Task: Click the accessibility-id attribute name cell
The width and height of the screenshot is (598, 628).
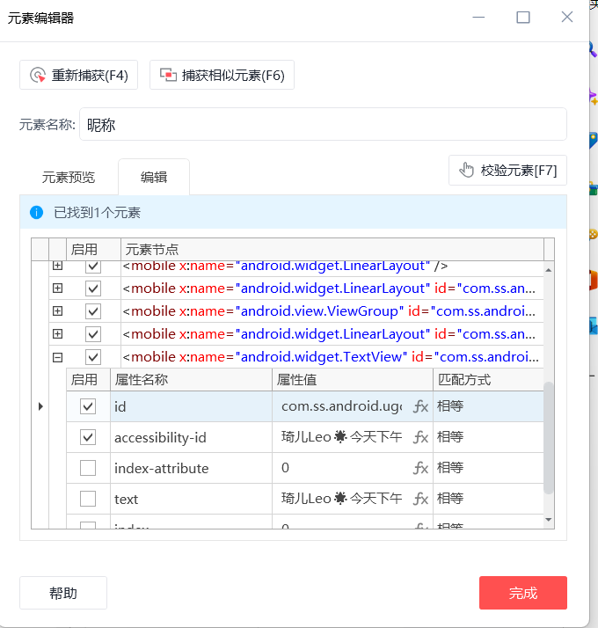Action: pos(191,437)
